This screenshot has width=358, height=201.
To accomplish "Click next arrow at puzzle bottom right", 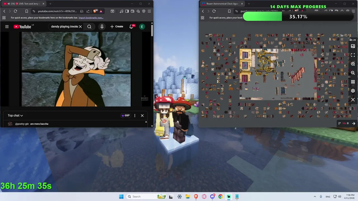I will point(354,123).
